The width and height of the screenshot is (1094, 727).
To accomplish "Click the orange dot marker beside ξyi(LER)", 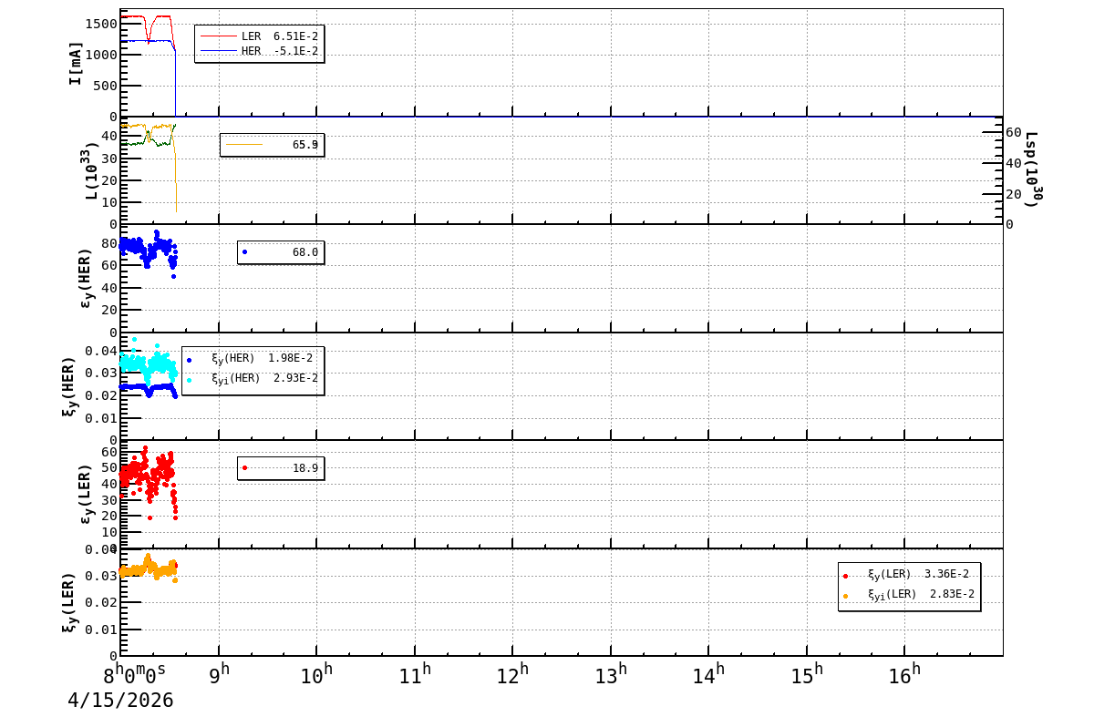I will (x=846, y=595).
